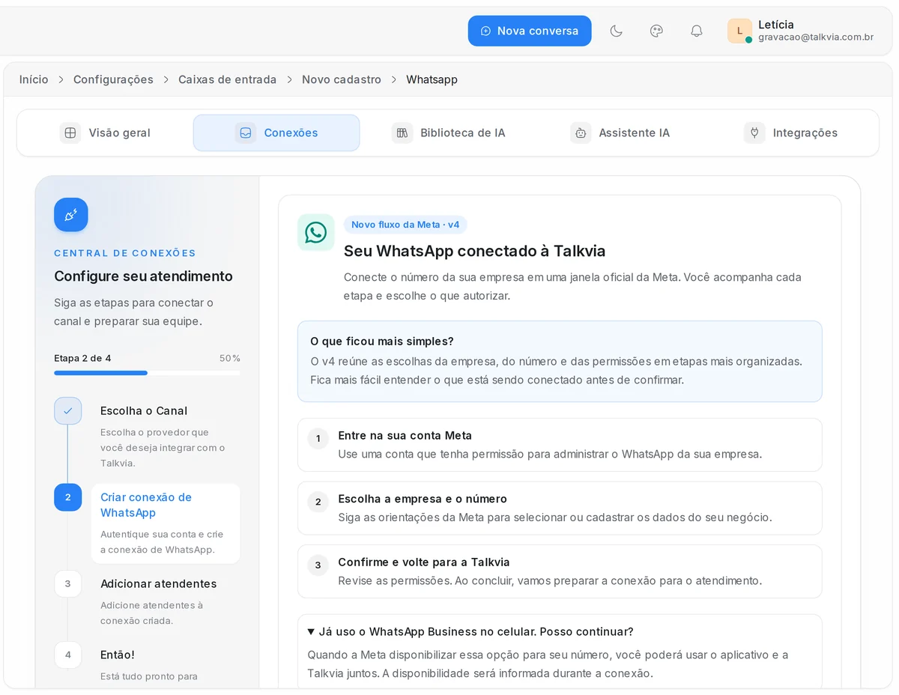Click Escolha a empresa e o número card
The image size is (899, 695).
tap(560, 508)
